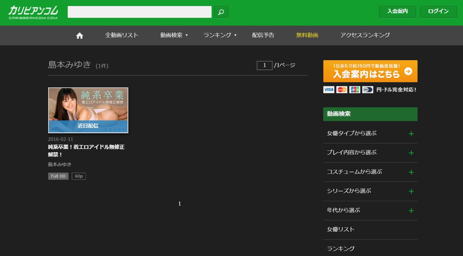Expand 年代から選ぶ section
Screen dimensions: 463x256
click(x=370, y=210)
